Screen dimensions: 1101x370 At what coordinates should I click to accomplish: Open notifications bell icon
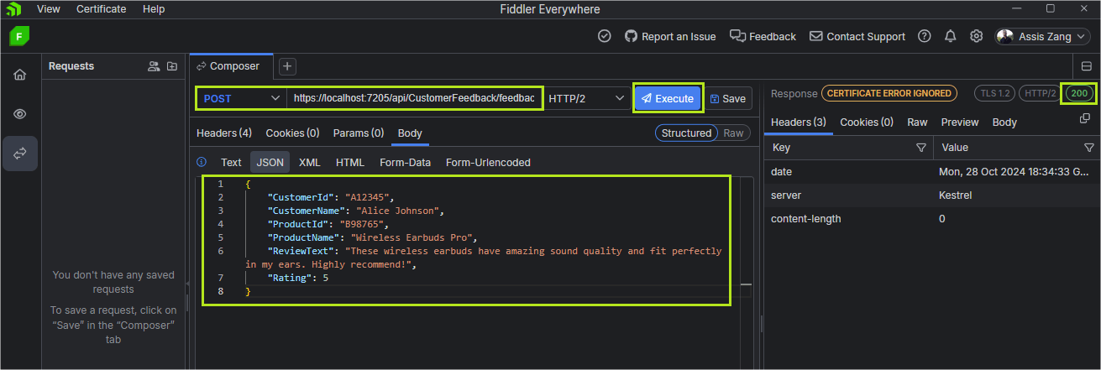tap(951, 36)
